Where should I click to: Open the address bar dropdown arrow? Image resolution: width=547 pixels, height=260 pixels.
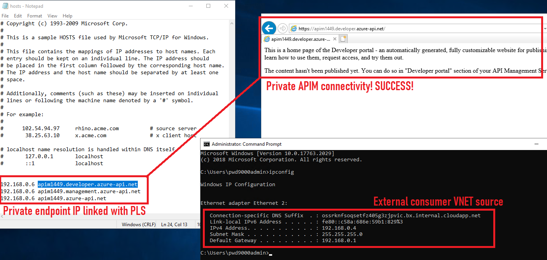pos(545,29)
